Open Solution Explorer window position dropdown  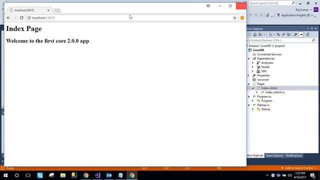[x=308, y=29]
